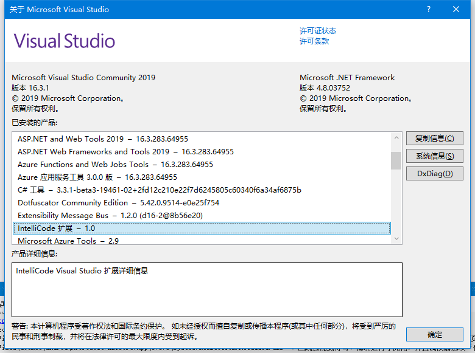The image size is (475, 353).
Task: Click the IntelliCode Visual Studio 扩展详细信息 text
Action: [x=82, y=271]
